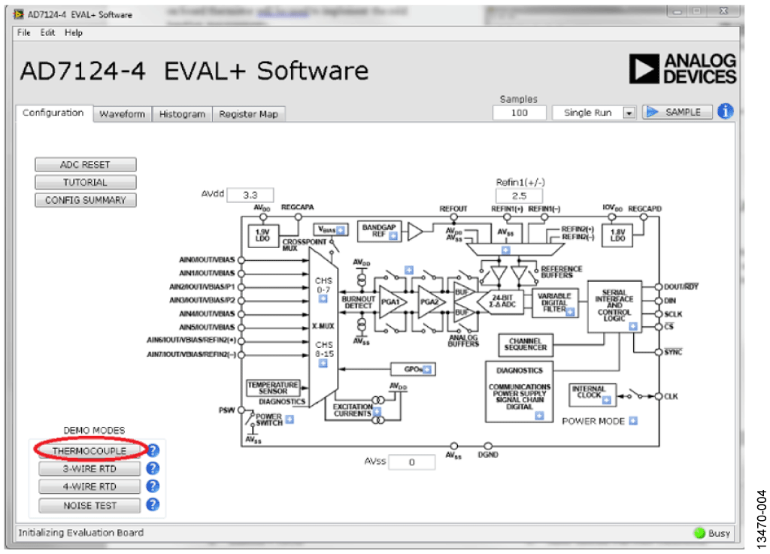Open the File menu
Screen dimensions: 770x554
click(23, 33)
